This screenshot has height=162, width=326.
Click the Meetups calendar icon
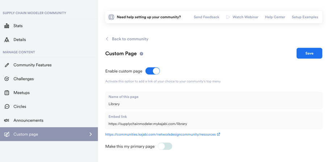(7, 93)
